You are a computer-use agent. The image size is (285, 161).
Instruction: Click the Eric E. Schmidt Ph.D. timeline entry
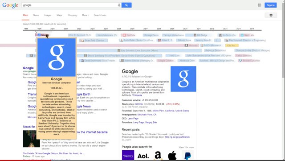coord(80,35)
